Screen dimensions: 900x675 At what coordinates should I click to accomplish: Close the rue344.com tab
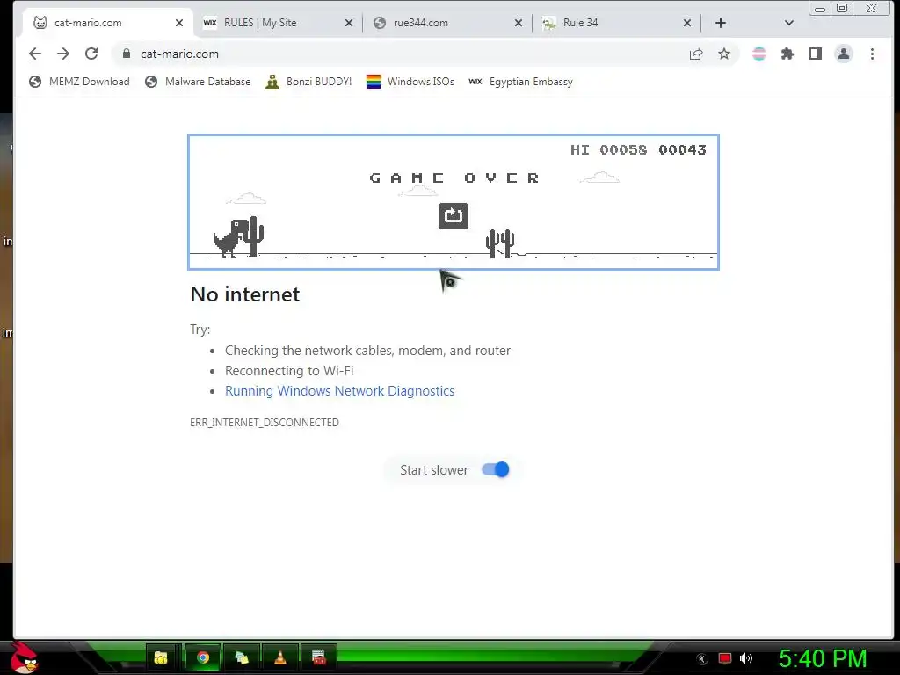coord(519,23)
